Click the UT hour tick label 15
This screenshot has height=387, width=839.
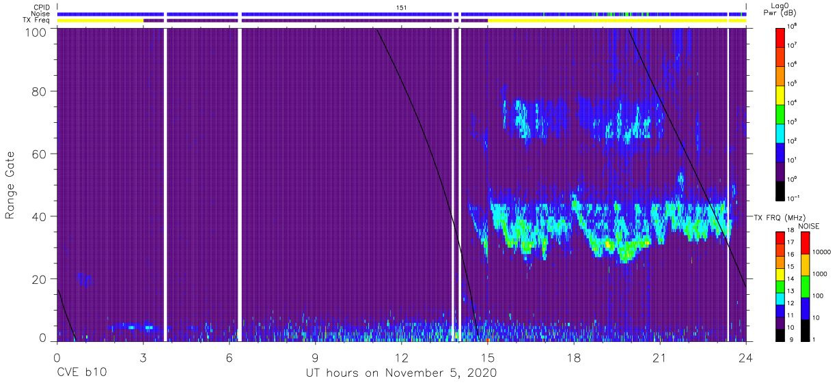487,356
